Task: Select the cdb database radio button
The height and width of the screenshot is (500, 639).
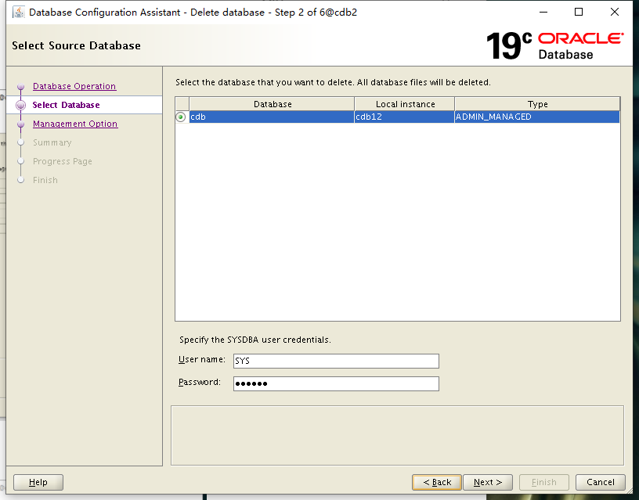Action: 181,117
